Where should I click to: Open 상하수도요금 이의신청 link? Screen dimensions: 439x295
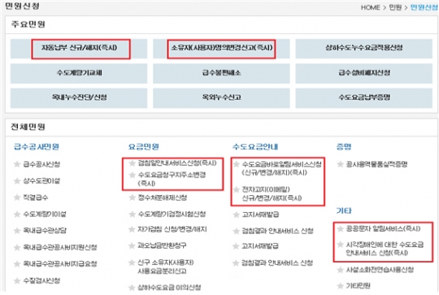click(x=169, y=288)
